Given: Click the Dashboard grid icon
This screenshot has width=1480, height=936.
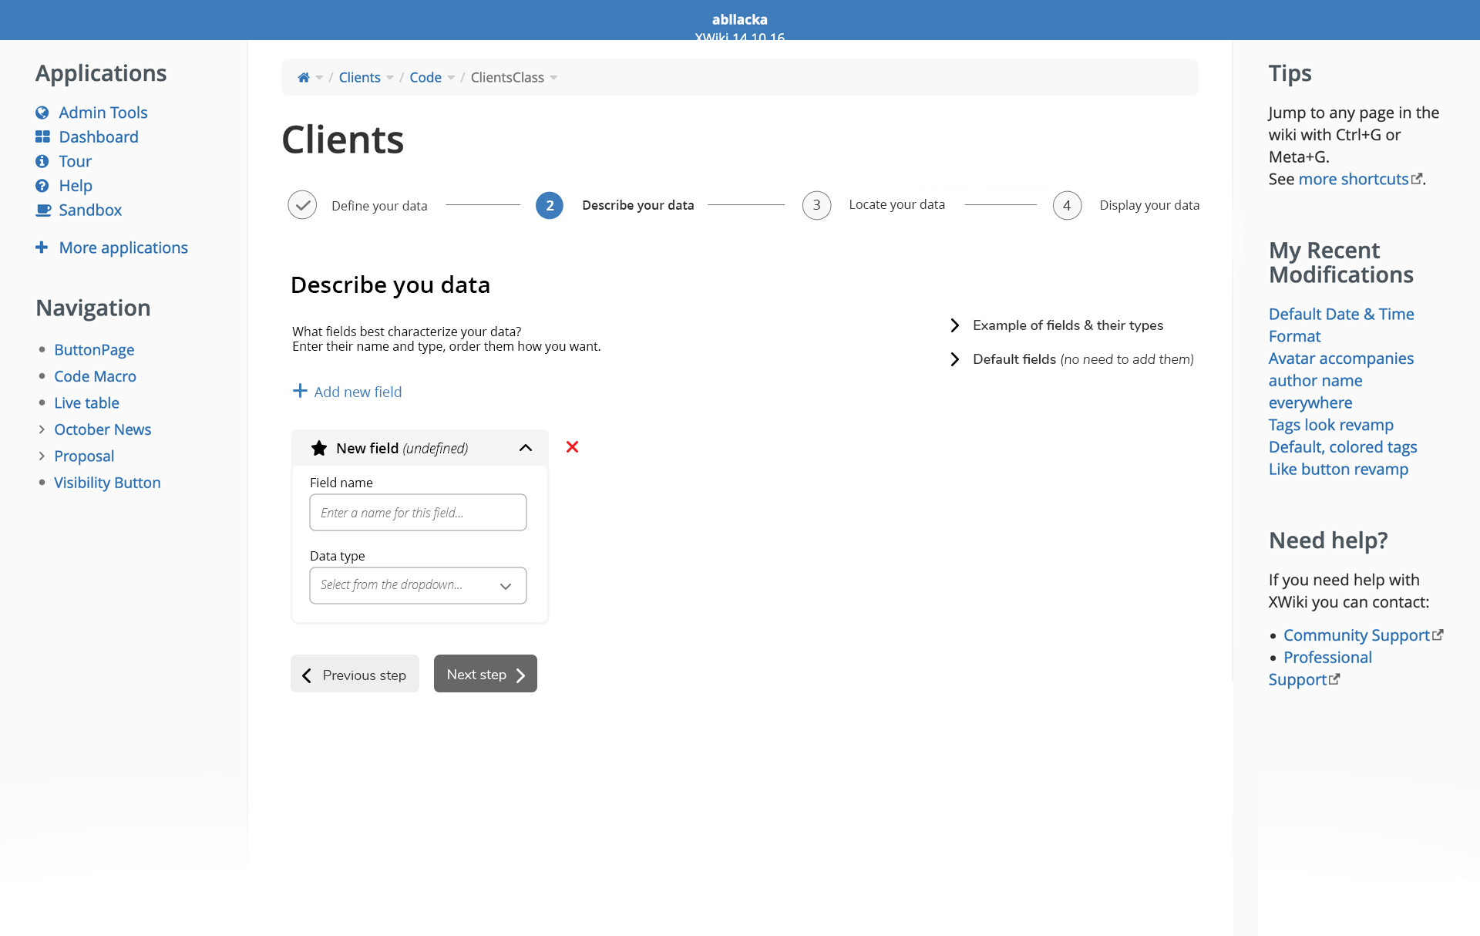Looking at the screenshot, I should [42, 137].
